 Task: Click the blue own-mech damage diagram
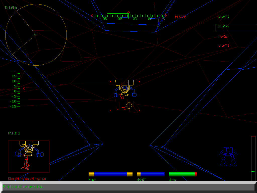(x=228, y=157)
